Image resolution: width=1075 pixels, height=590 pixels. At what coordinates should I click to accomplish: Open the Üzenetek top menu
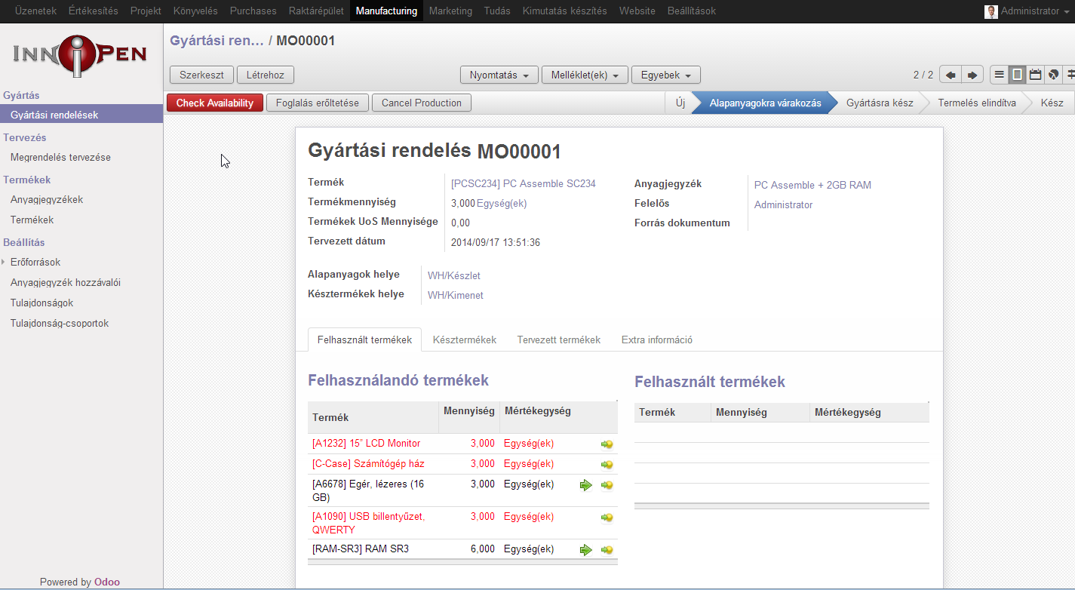[x=35, y=11]
